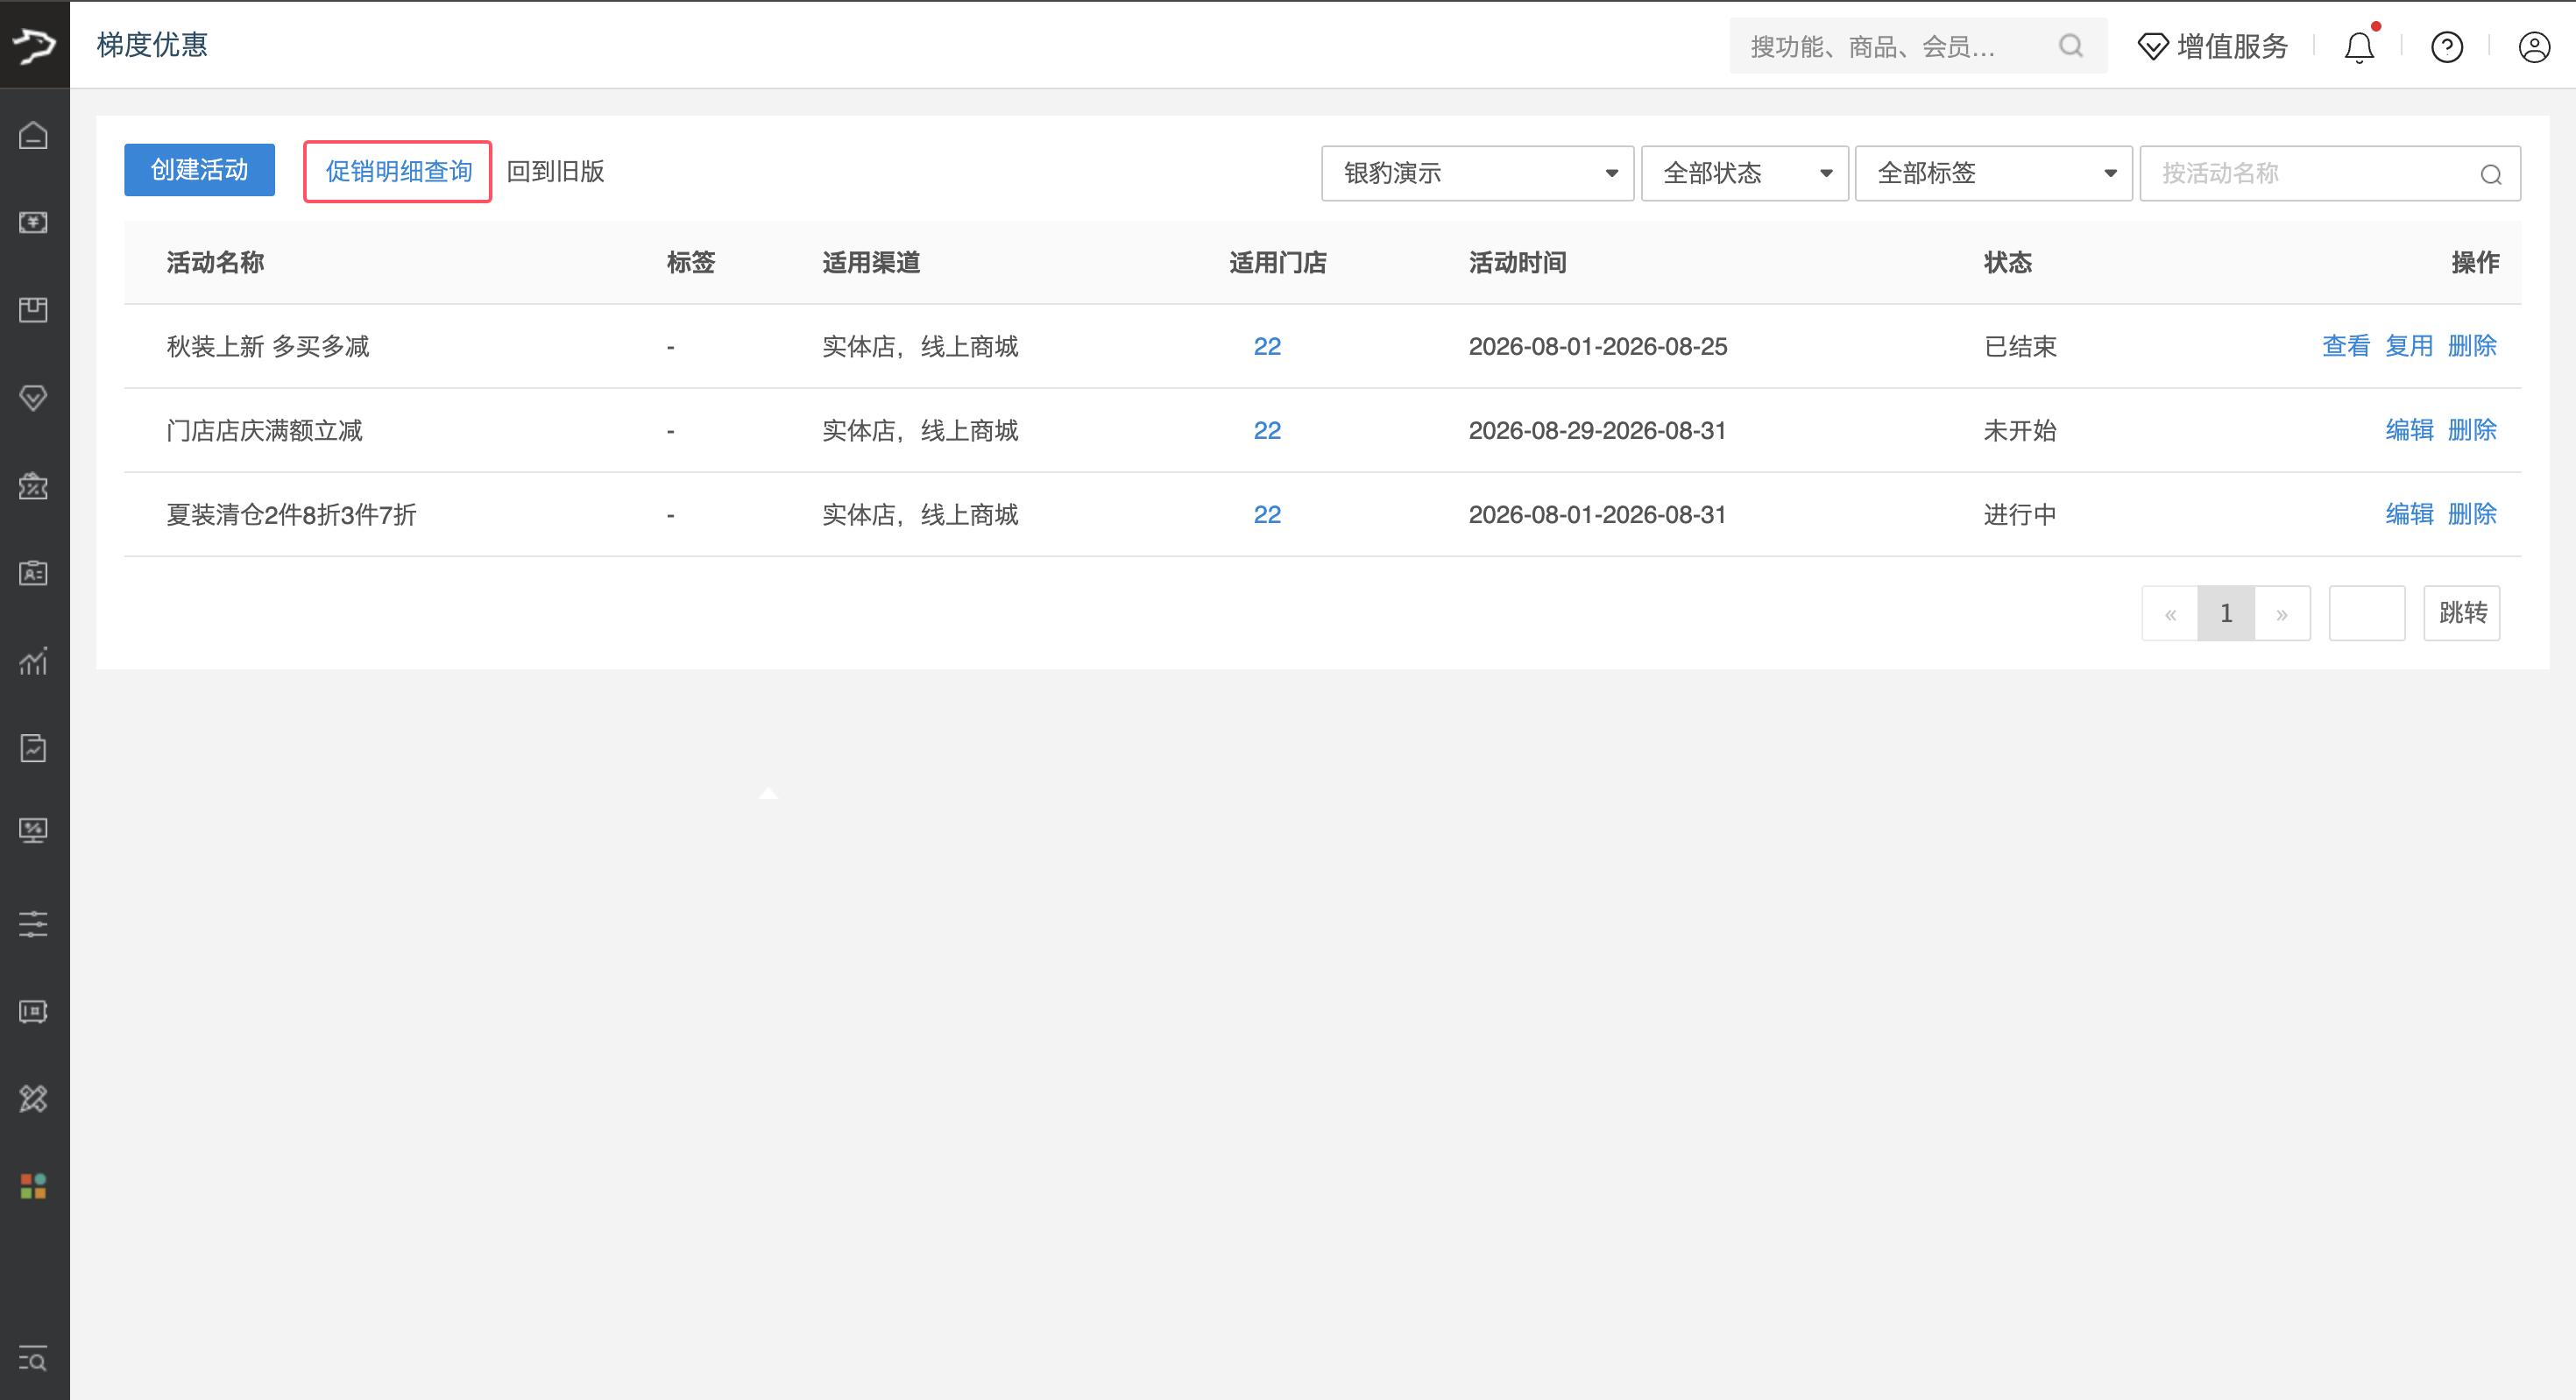Edit the 门店店庆满额立减 activity
Image resolution: width=2576 pixels, height=1400 pixels.
click(2409, 430)
